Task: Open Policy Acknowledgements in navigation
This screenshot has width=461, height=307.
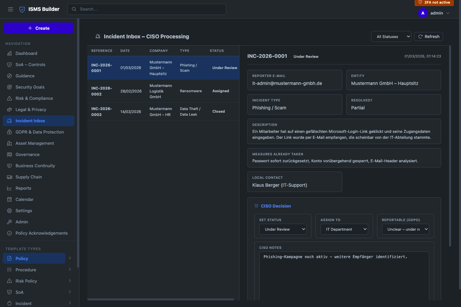Action: [38, 233]
